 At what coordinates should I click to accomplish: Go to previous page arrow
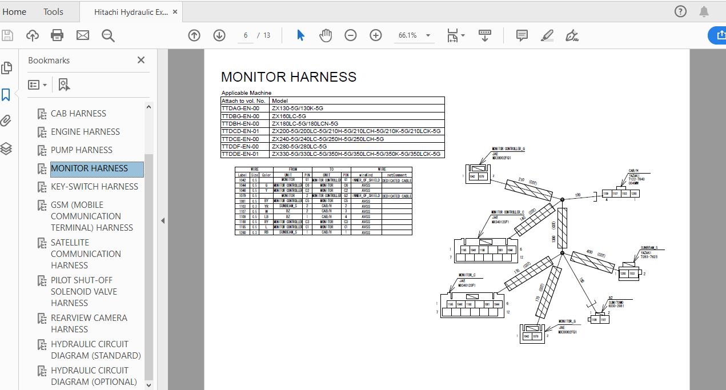click(x=194, y=35)
